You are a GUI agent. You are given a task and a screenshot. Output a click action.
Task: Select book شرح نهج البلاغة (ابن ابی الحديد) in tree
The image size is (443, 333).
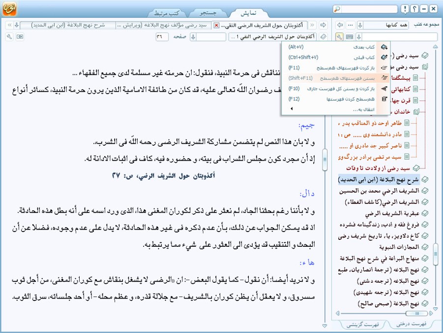tap(379, 179)
